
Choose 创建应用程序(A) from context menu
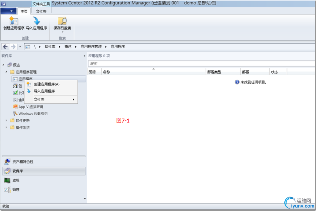point(51,84)
